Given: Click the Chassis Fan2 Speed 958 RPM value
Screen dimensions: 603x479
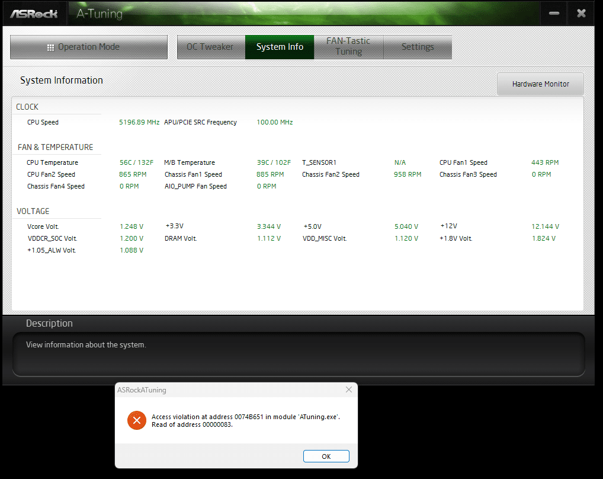Looking at the screenshot, I should [408, 175].
